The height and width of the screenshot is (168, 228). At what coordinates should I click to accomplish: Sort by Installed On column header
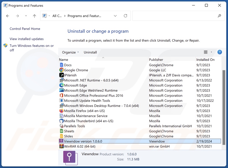(x=205, y=60)
